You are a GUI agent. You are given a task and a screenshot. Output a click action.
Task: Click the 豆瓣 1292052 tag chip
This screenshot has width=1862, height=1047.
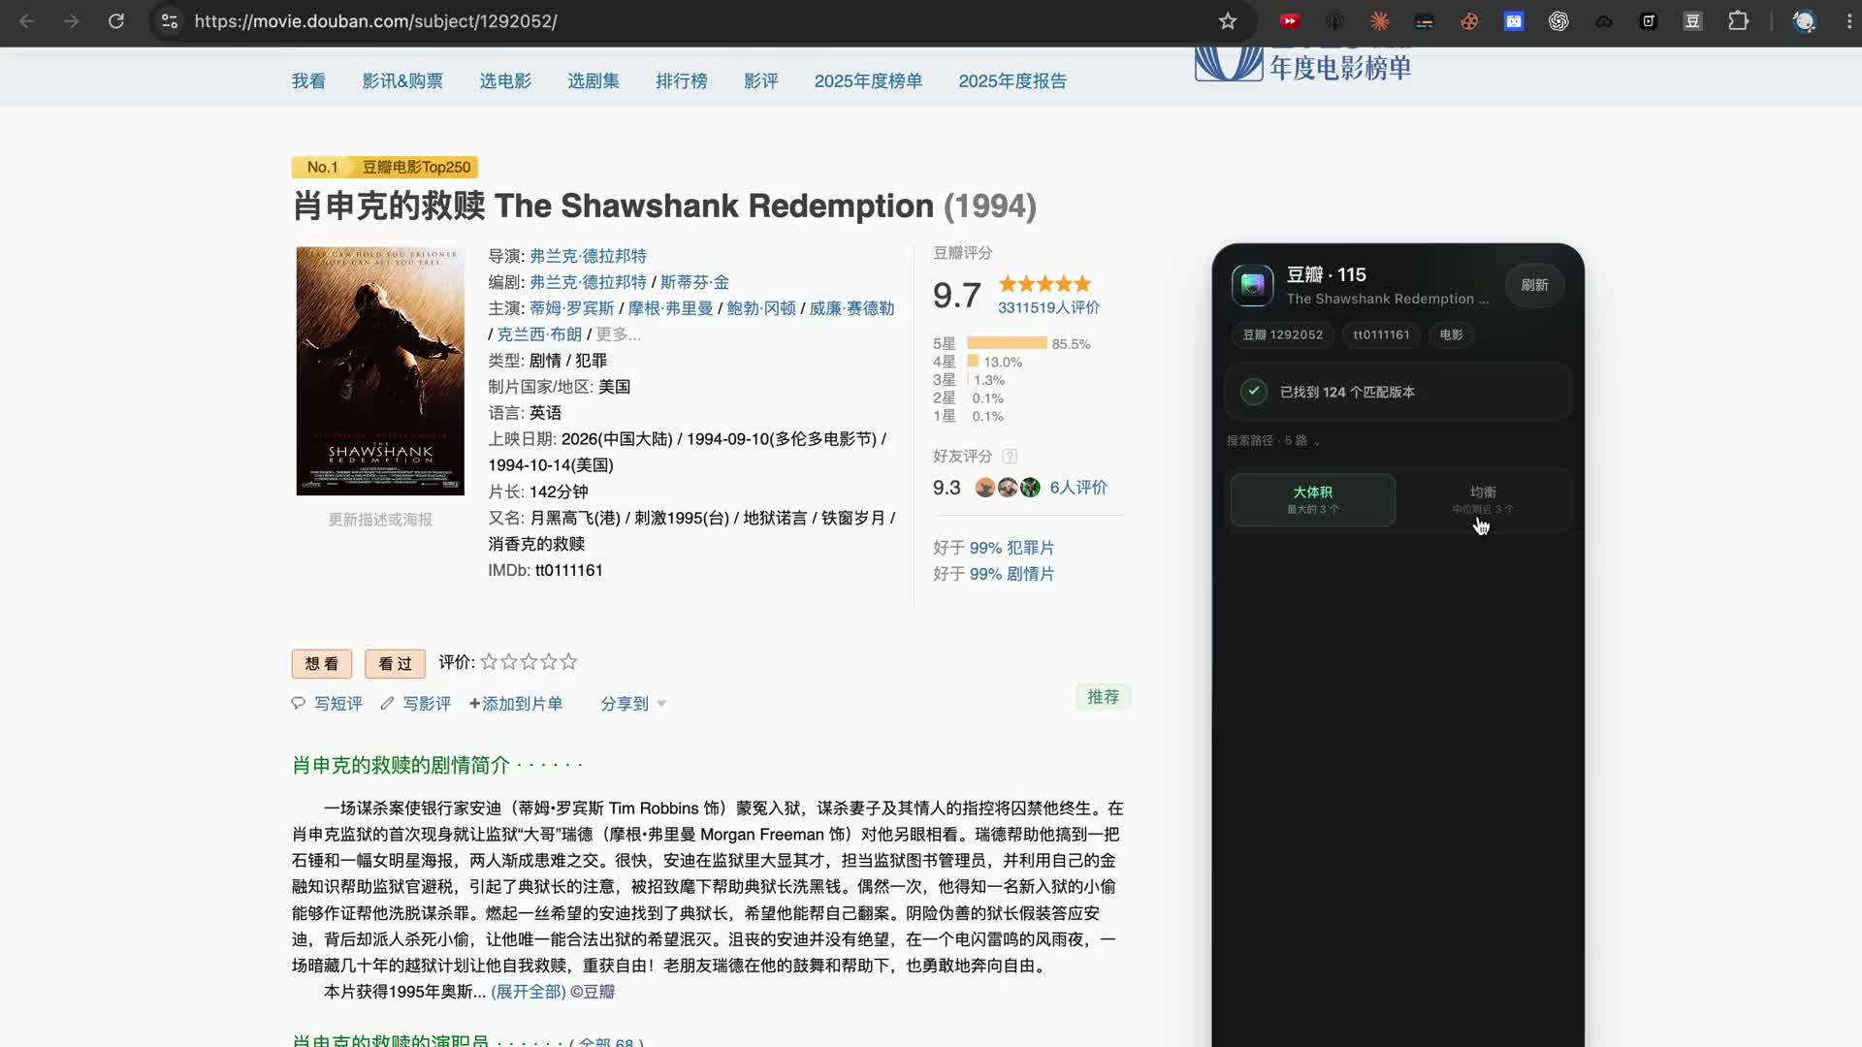(x=1282, y=334)
